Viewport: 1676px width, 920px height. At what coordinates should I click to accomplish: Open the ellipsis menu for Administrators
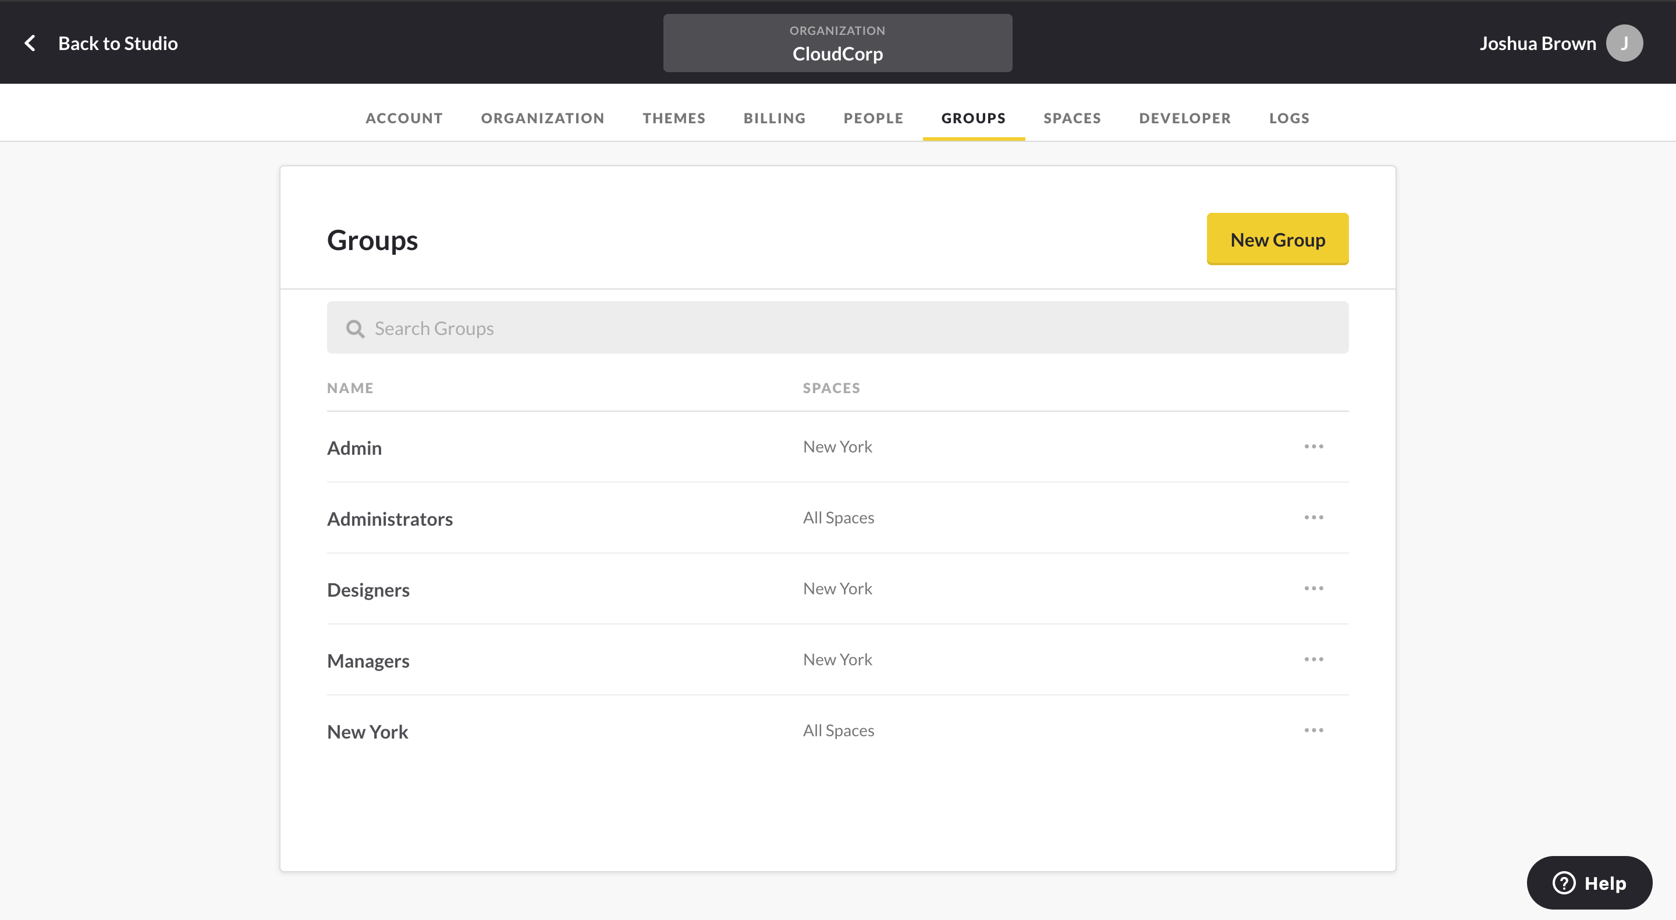click(1314, 517)
